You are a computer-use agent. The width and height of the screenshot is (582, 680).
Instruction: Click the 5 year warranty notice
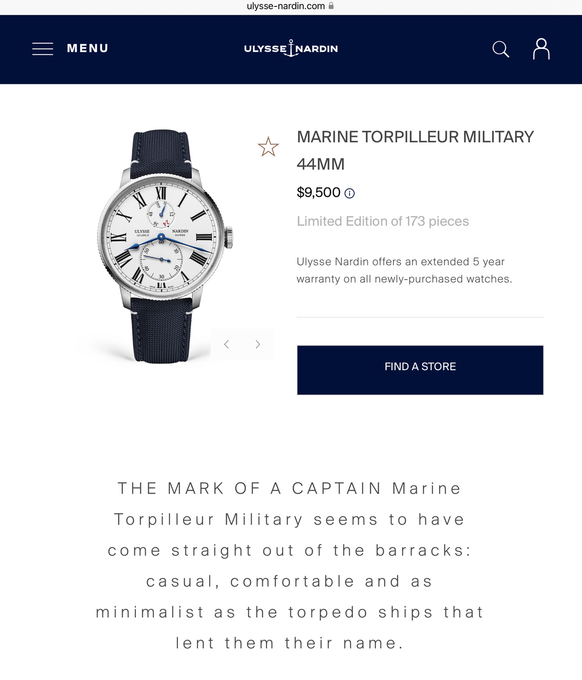[x=404, y=270]
